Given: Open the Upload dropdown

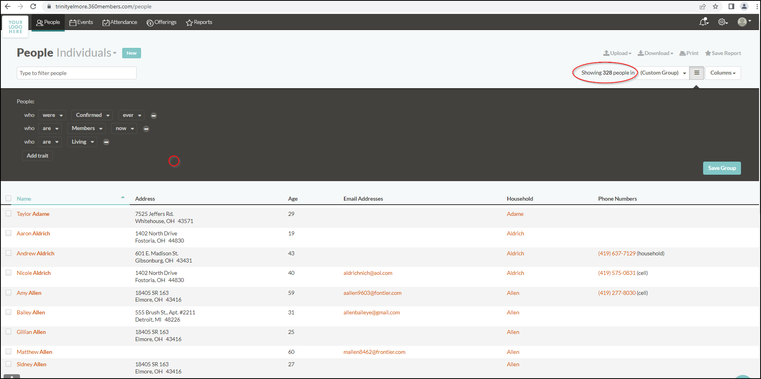Looking at the screenshot, I should tap(617, 53).
